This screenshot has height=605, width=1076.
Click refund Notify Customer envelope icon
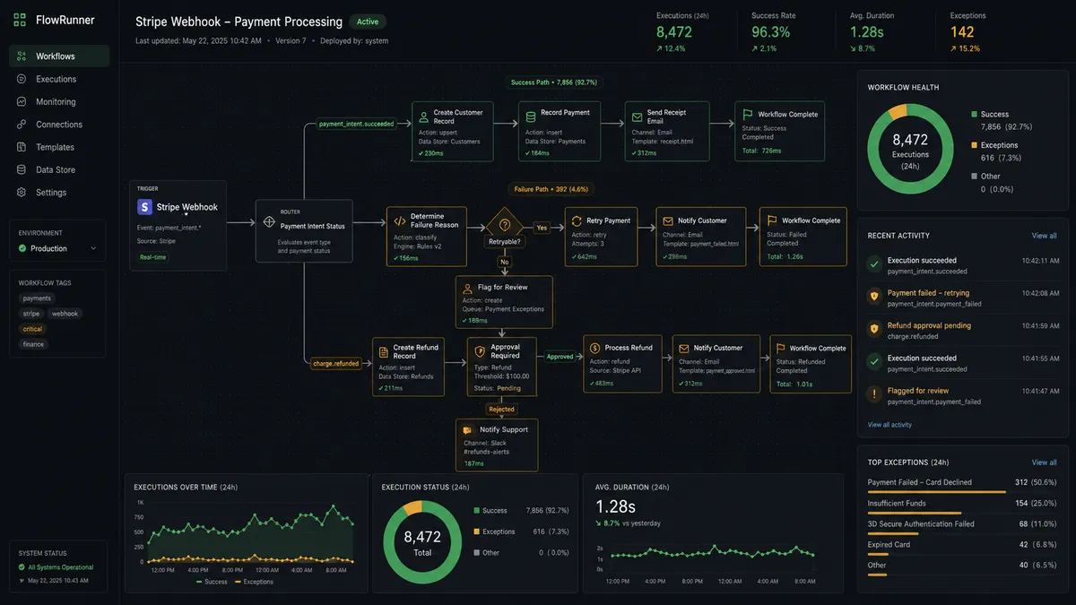(x=683, y=348)
